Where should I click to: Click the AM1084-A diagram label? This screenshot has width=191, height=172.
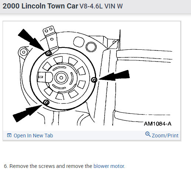coord(157,124)
